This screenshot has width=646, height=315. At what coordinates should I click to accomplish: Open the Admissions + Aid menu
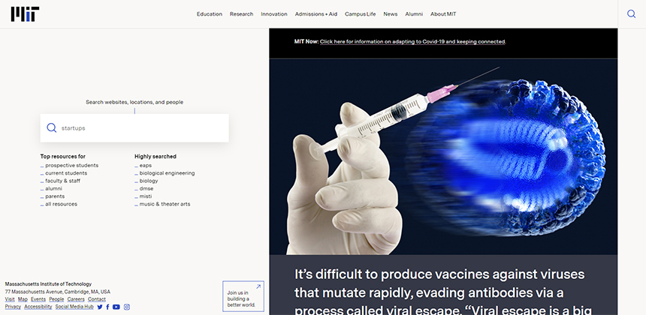point(316,14)
